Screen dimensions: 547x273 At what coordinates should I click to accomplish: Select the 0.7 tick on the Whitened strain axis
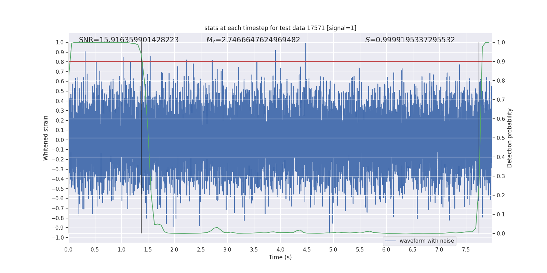pos(60,72)
